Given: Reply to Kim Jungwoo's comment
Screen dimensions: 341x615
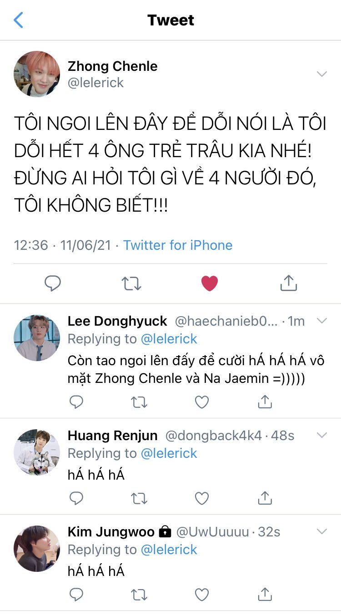Looking at the screenshot, I should (x=76, y=595).
